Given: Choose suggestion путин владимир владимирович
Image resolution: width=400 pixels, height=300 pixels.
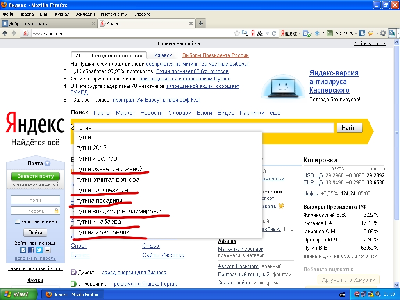Looking at the screenshot, I should coord(168,211).
